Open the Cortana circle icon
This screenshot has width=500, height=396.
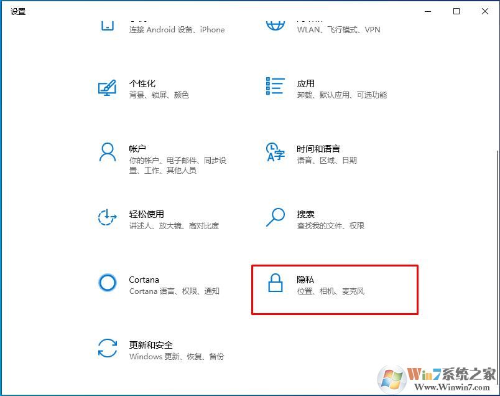108,283
